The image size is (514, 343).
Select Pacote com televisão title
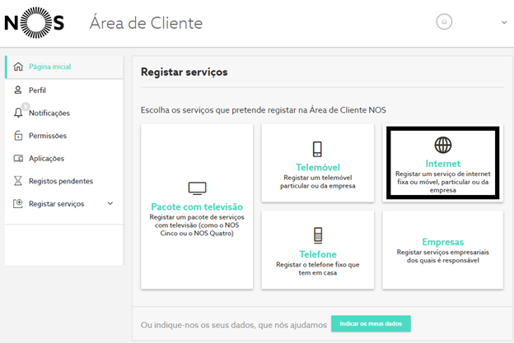(x=197, y=206)
